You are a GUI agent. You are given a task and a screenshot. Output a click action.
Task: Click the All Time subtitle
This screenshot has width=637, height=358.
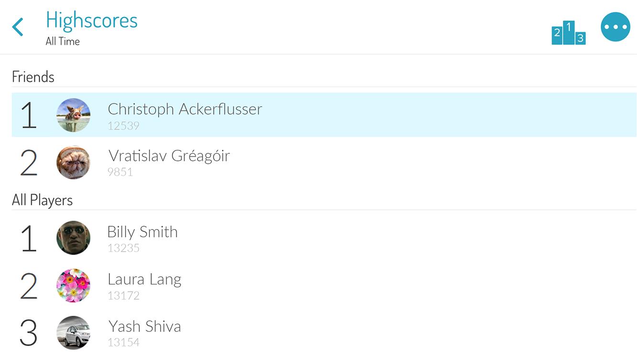[x=63, y=42]
